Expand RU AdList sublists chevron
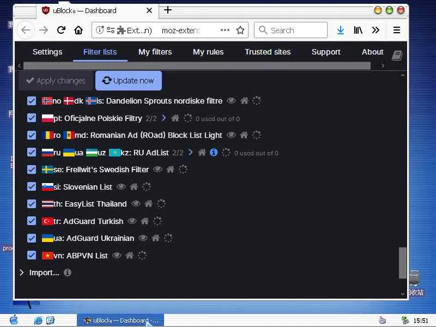This screenshot has height=327, width=436. click(190, 152)
